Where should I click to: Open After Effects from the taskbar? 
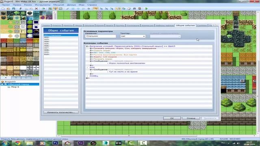click(80, 143)
